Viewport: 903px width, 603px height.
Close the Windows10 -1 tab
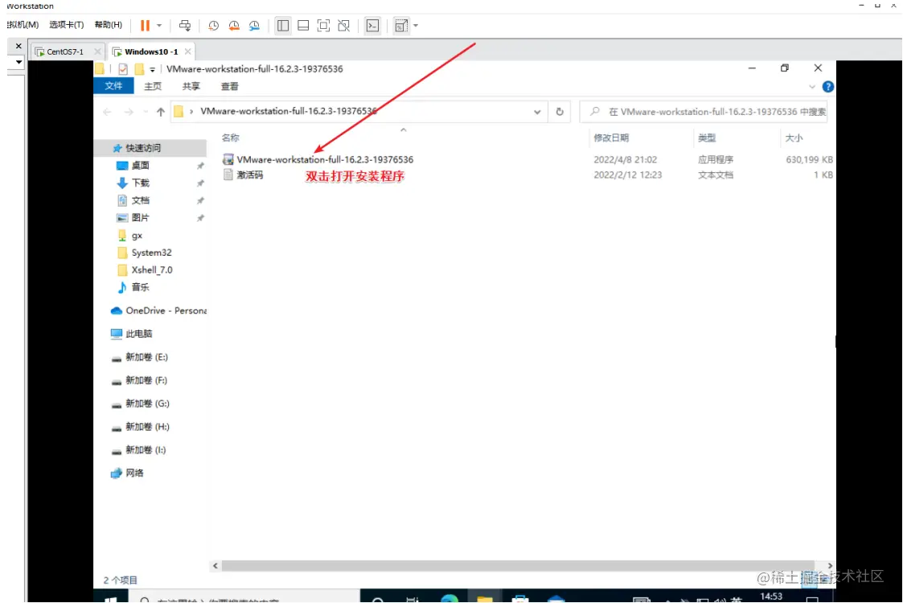(187, 51)
